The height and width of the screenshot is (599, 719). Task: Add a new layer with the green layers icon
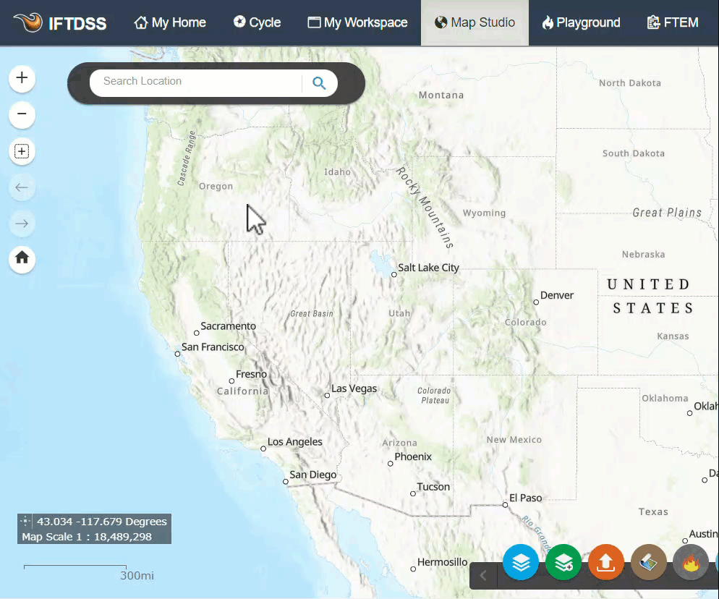[x=563, y=562]
